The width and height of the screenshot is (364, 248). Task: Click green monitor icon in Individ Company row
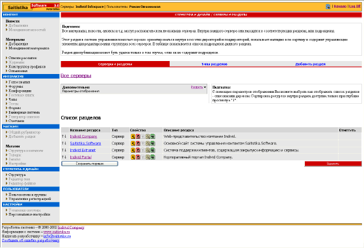(x=153, y=136)
